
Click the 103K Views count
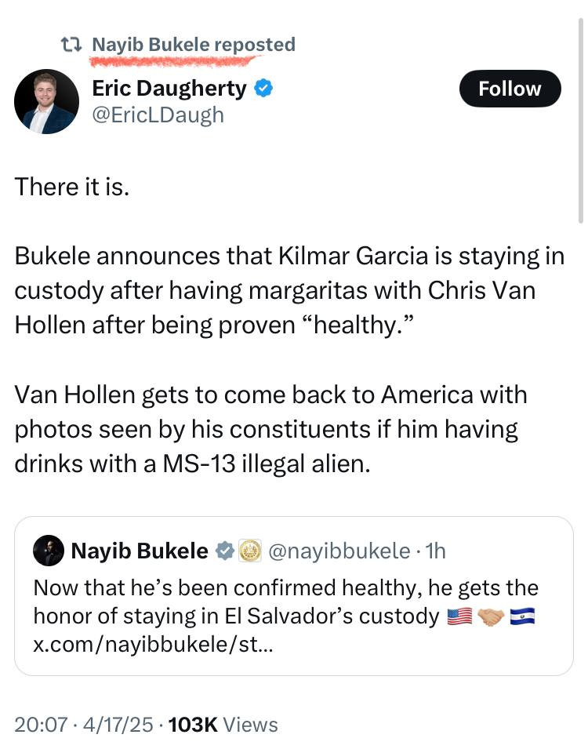(223, 725)
